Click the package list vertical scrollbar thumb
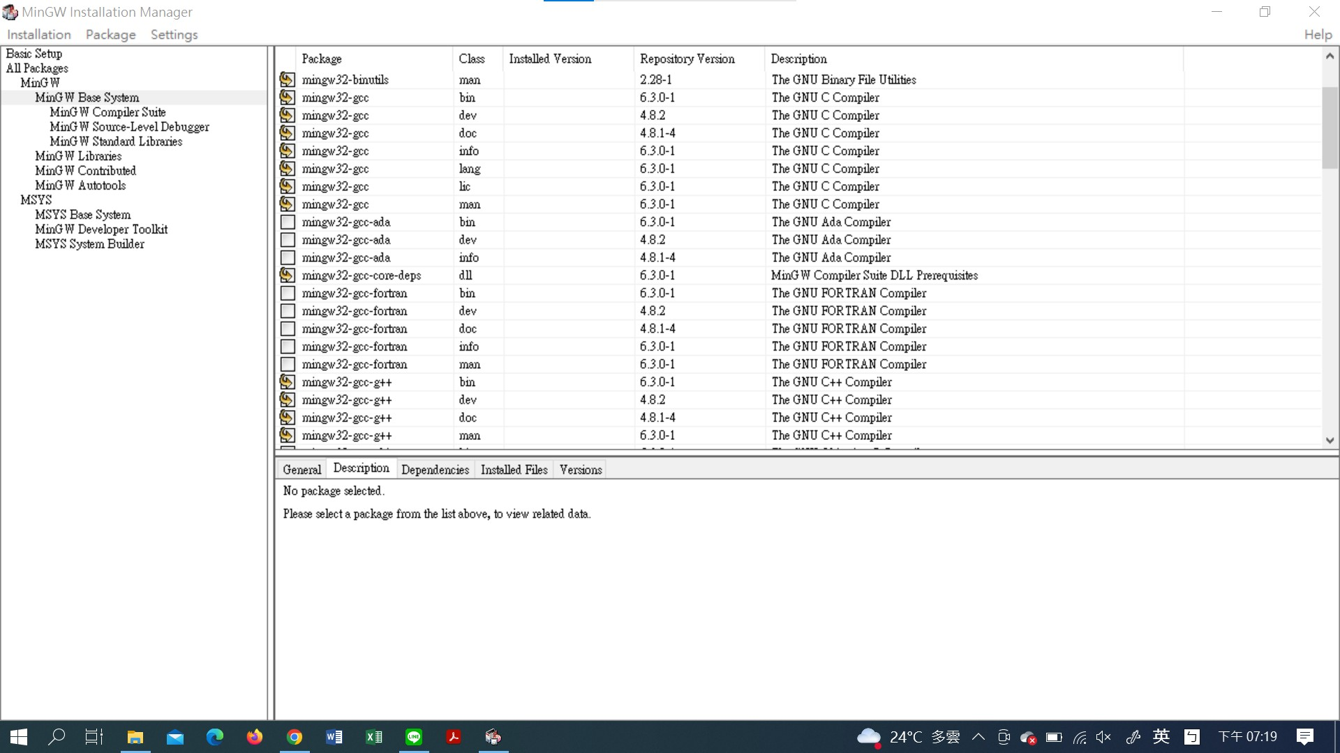1340x753 pixels. click(1329, 129)
